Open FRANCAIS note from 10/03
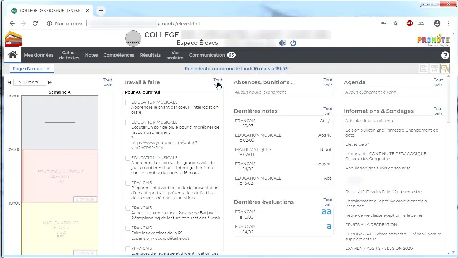 [x=283, y=123]
